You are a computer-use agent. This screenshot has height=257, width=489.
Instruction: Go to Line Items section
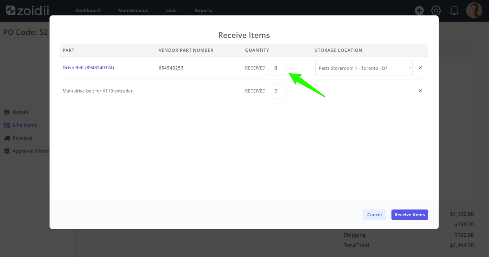(25, 125)
